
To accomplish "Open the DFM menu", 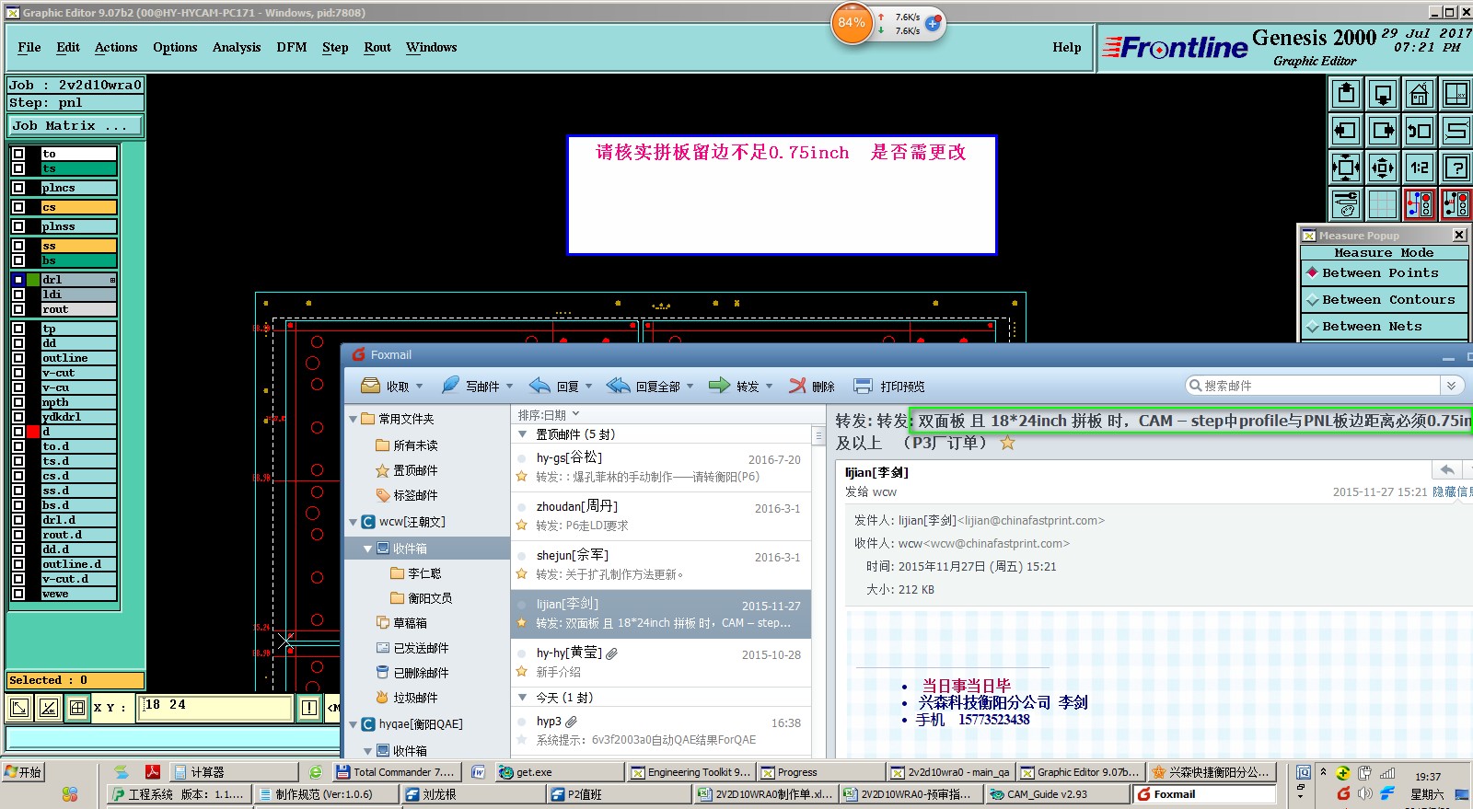I will pos(292,48).
